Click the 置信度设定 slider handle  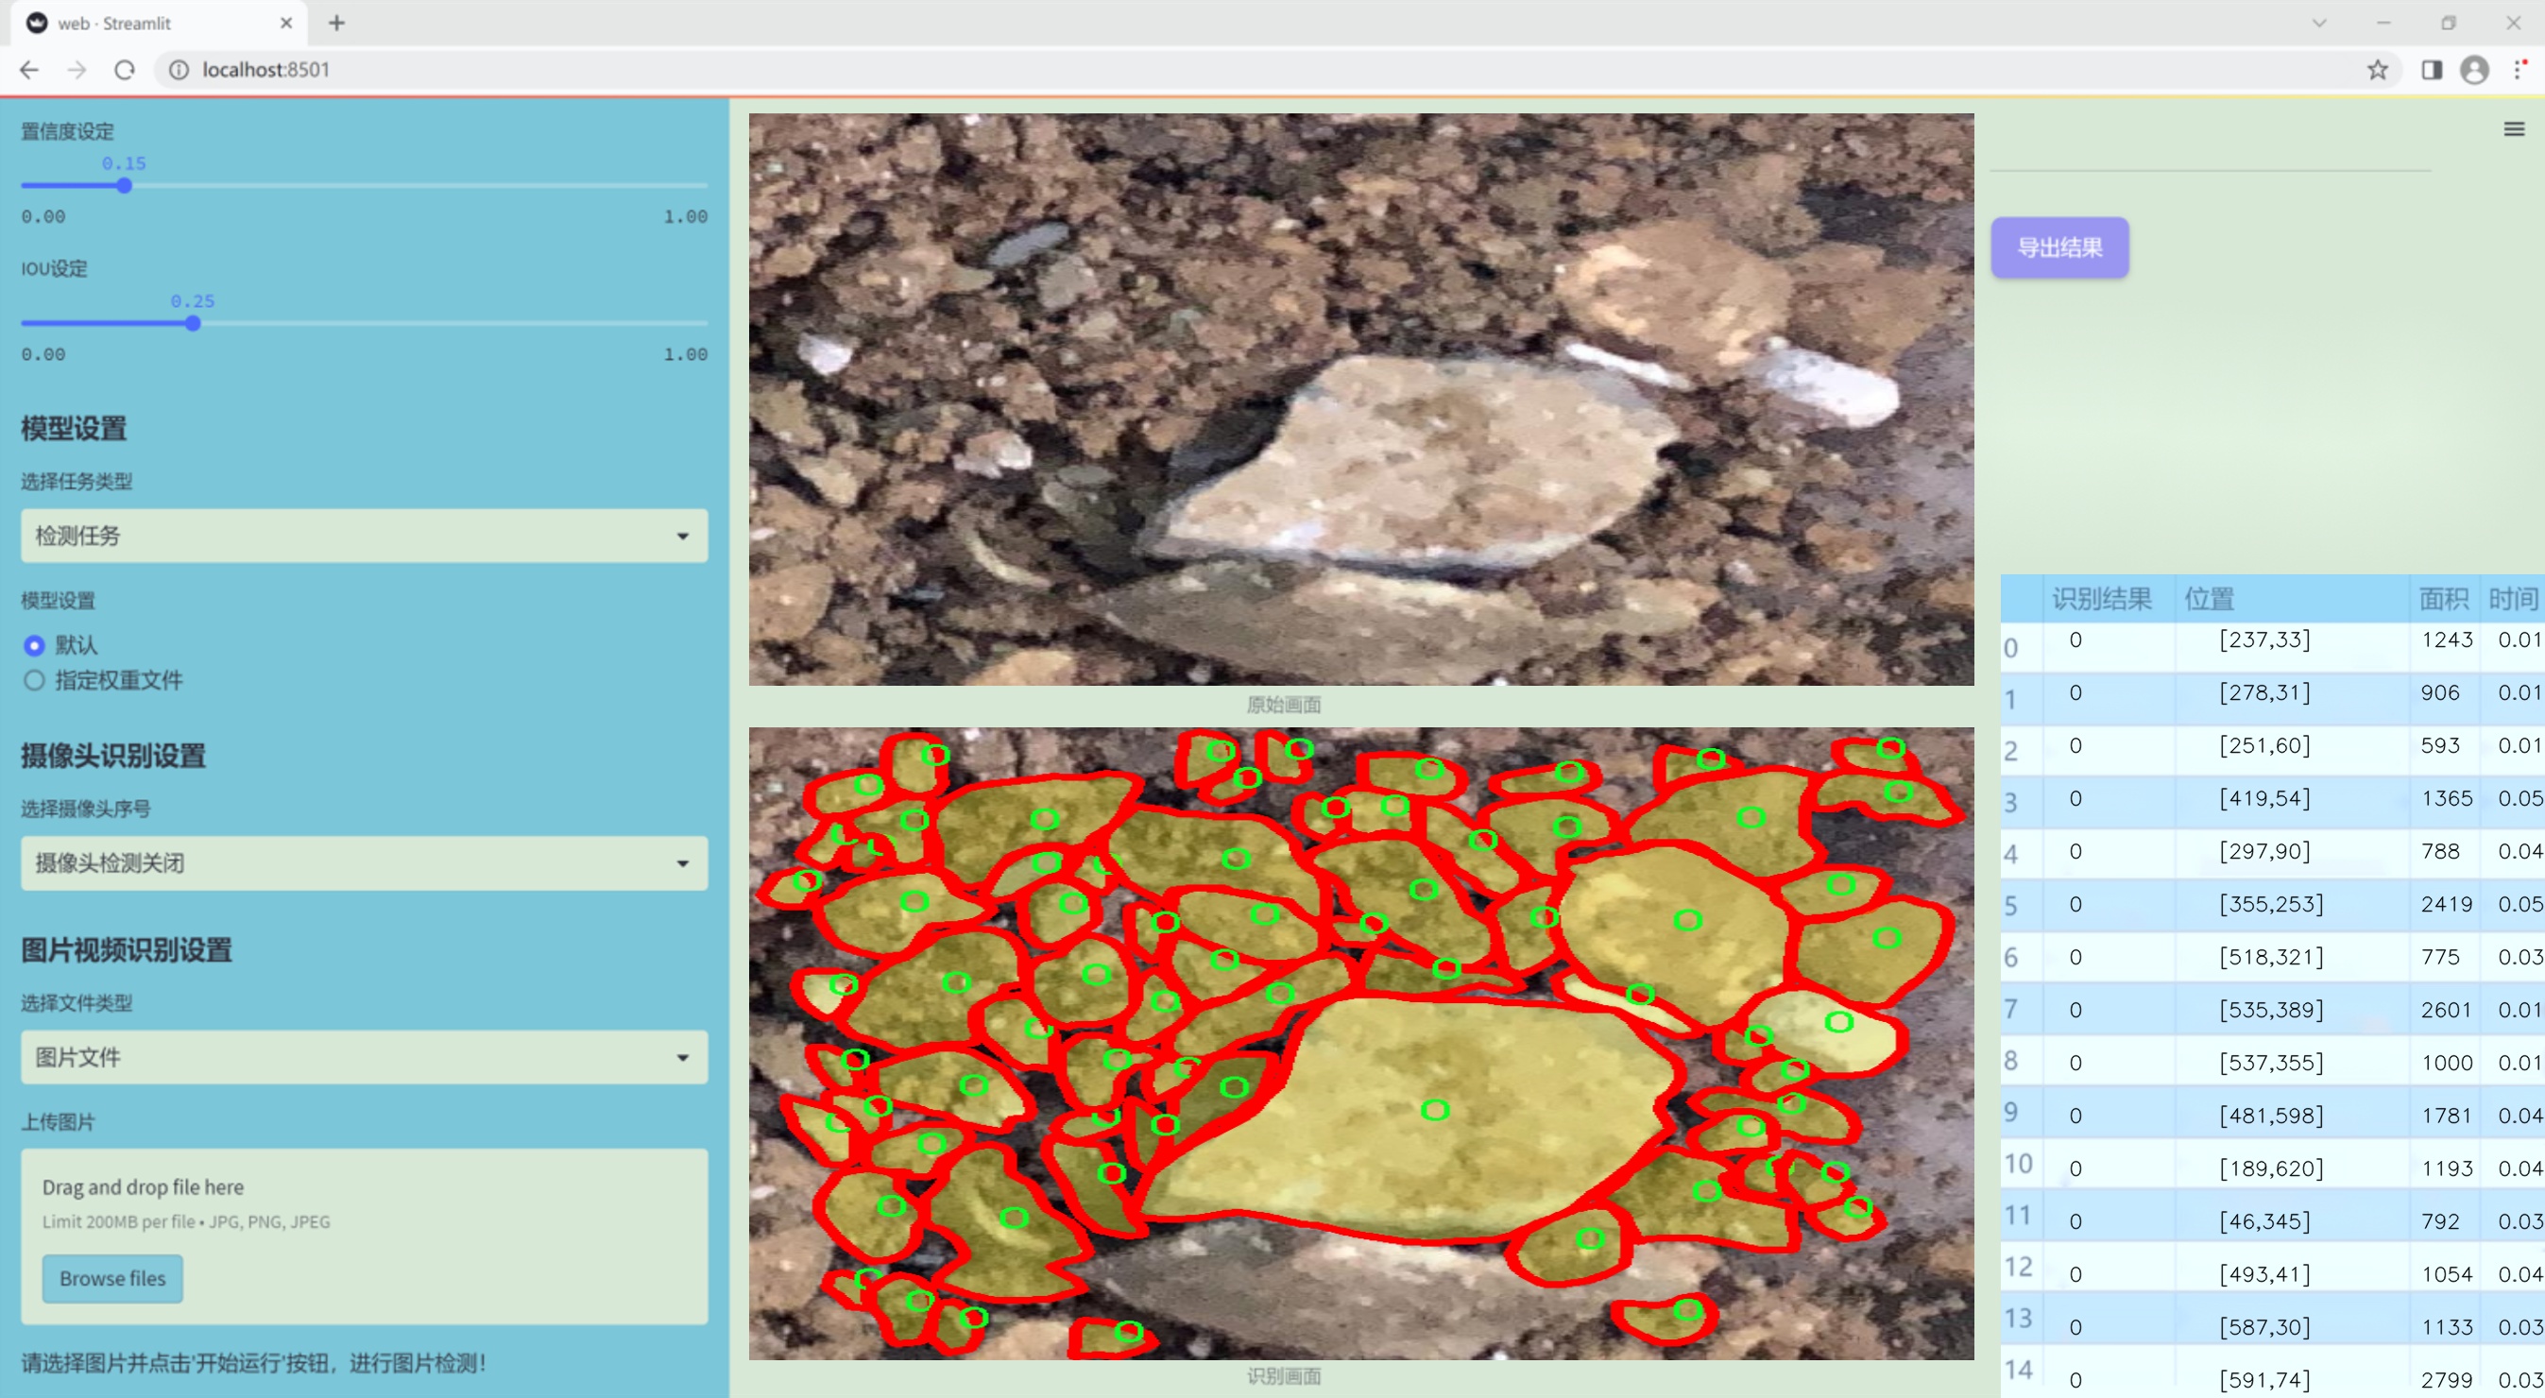pos(125,186)
